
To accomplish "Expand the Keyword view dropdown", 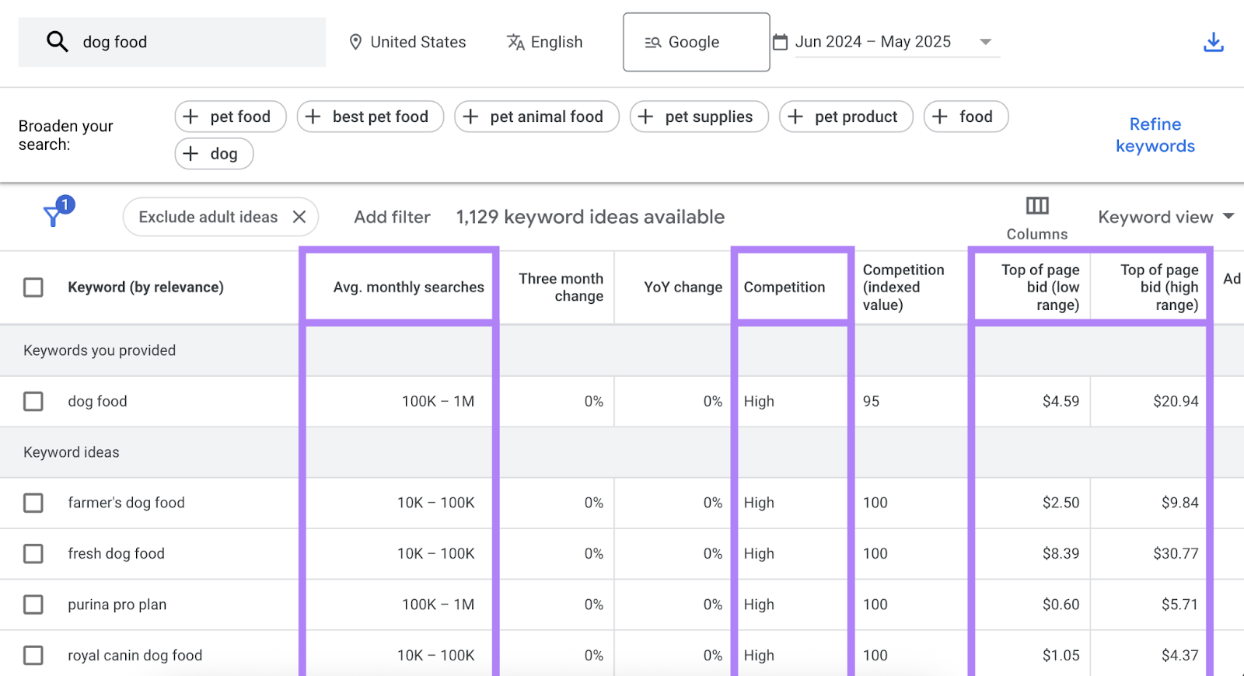I will [1165, 217].
